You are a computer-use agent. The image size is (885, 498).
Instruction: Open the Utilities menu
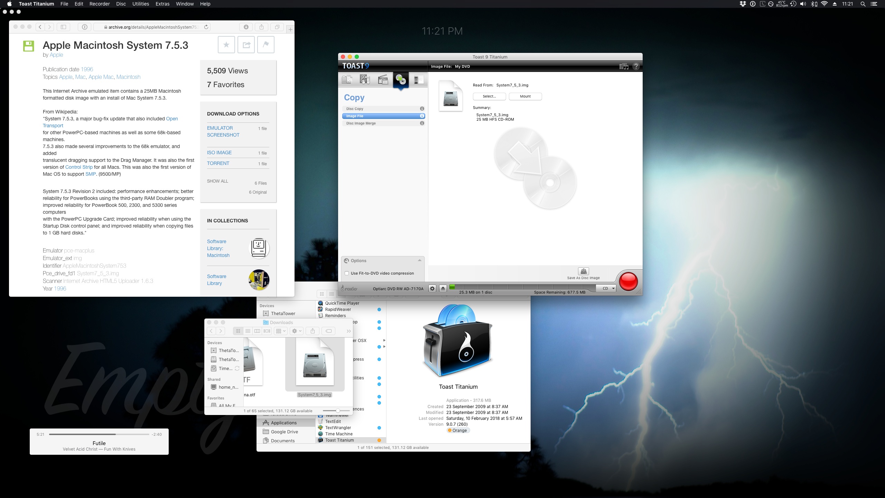pos(141,4)
